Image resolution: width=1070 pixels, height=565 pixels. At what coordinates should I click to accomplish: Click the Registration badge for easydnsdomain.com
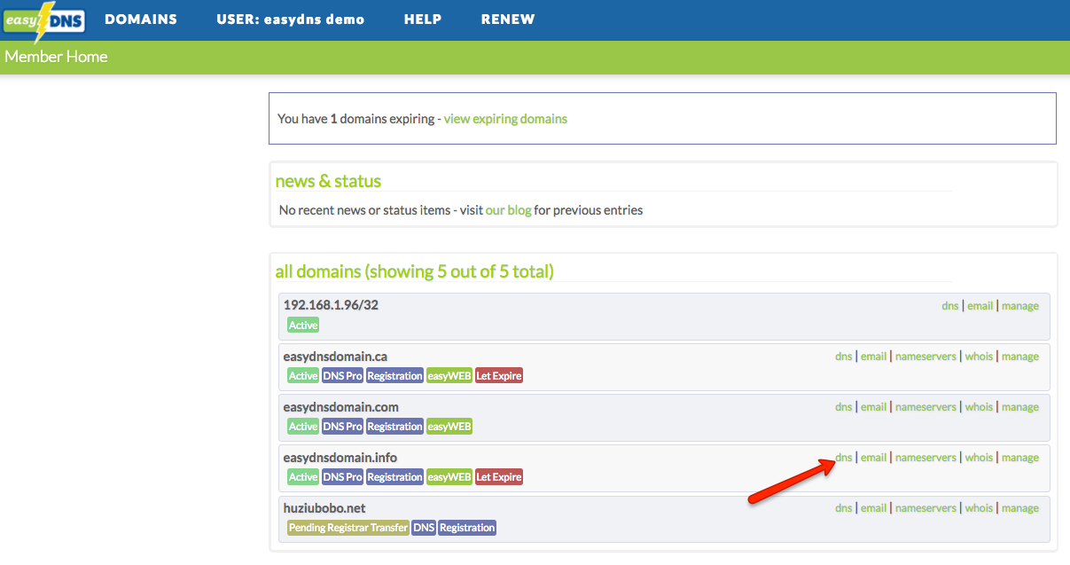(x=394, y=427)
